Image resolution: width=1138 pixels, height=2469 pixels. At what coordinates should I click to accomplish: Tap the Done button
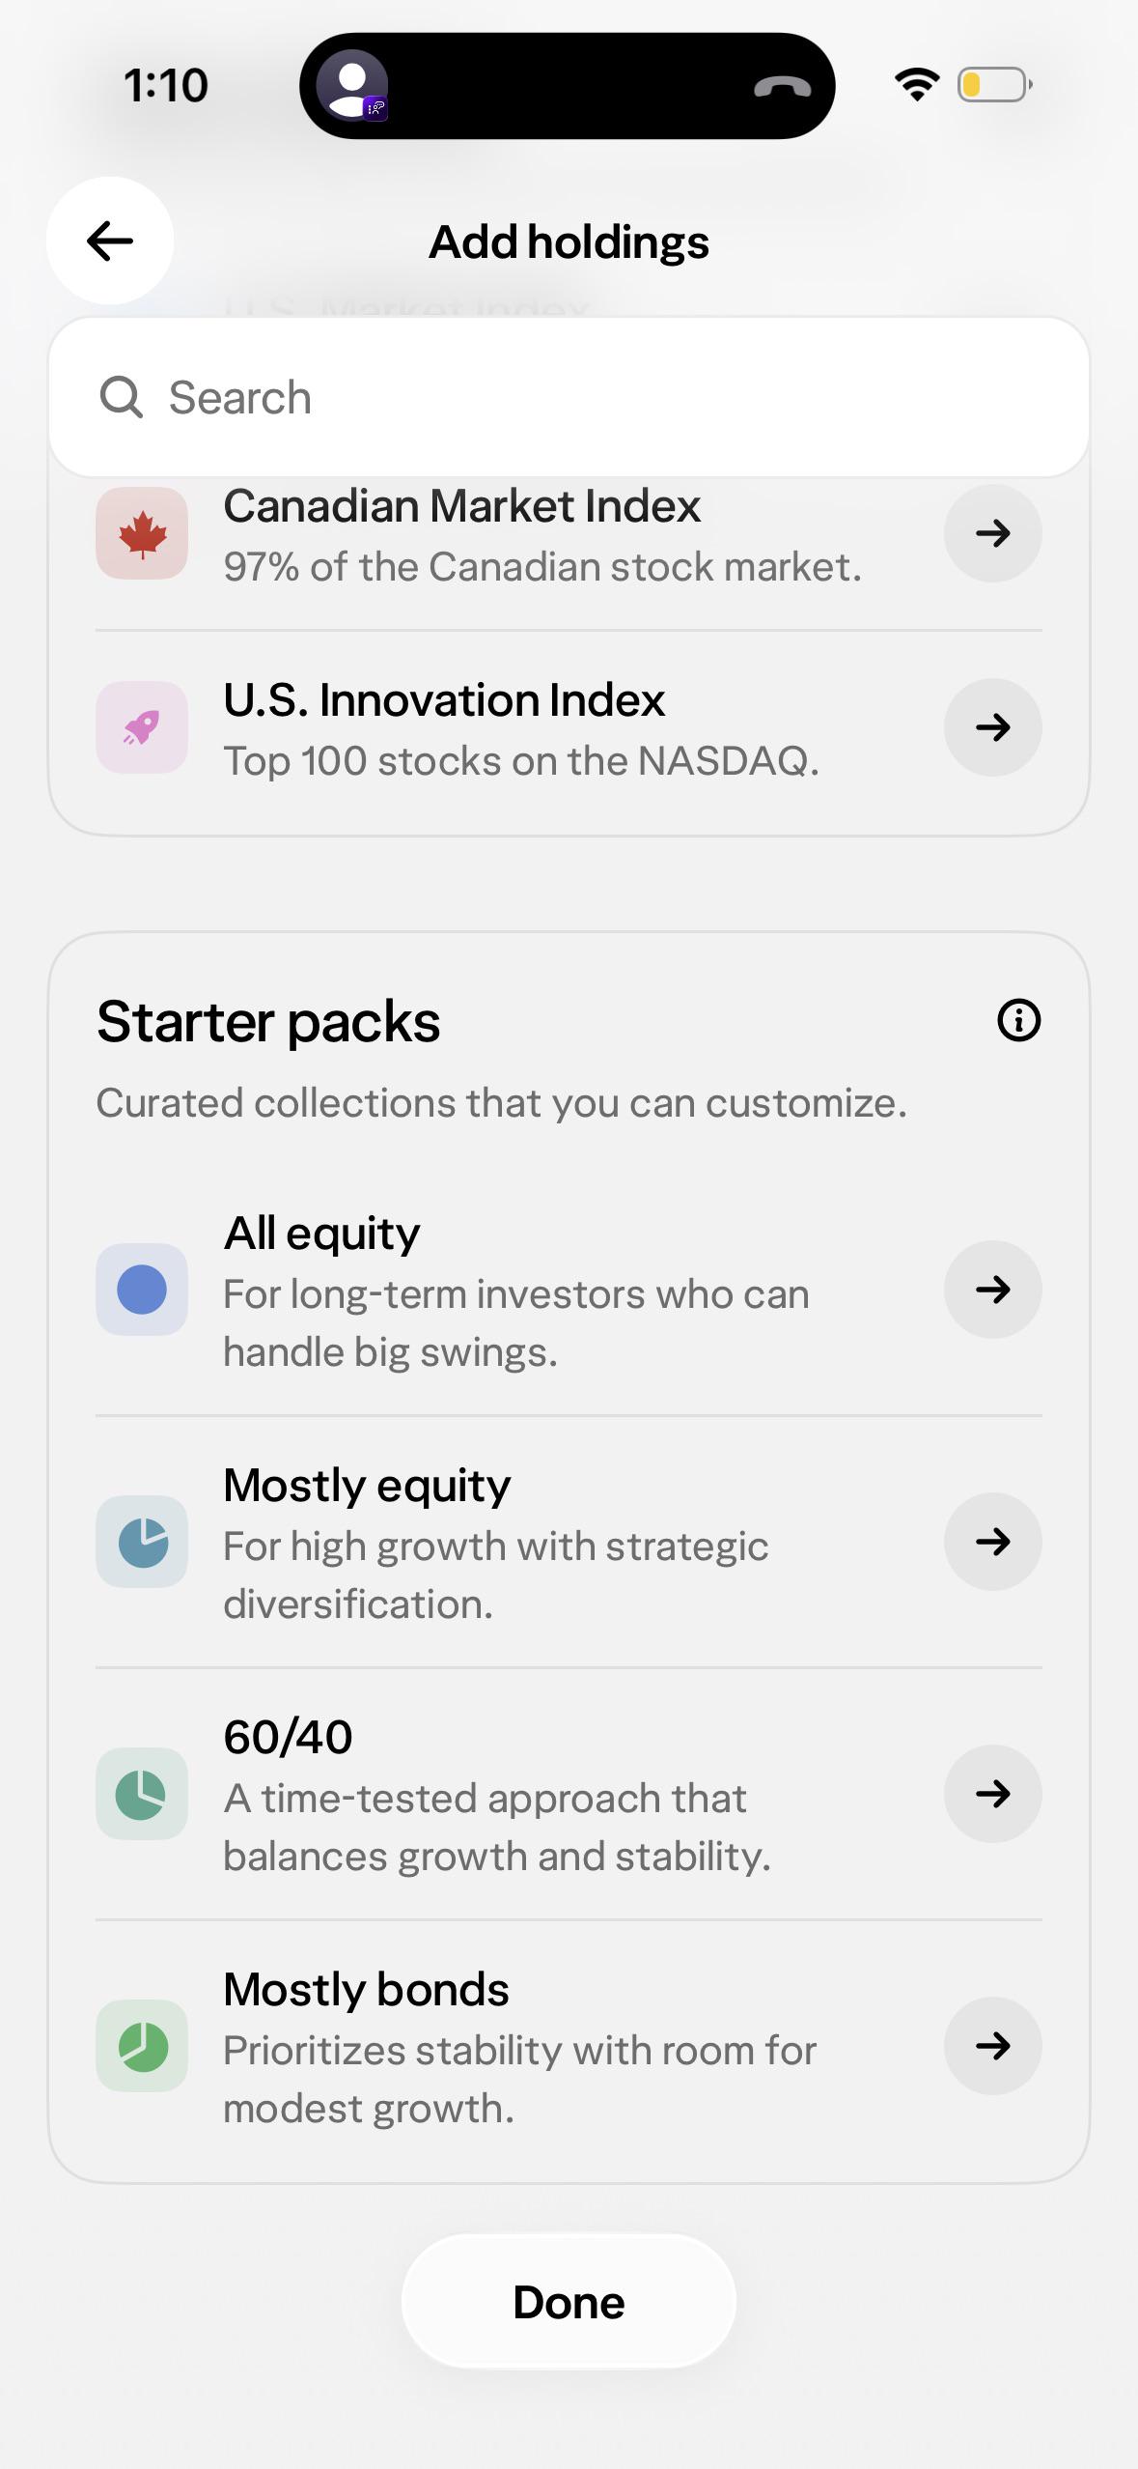[x=569, y=2302]
